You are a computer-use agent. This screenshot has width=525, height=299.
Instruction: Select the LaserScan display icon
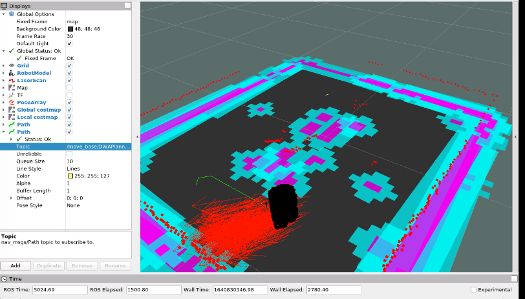(12, 80)
